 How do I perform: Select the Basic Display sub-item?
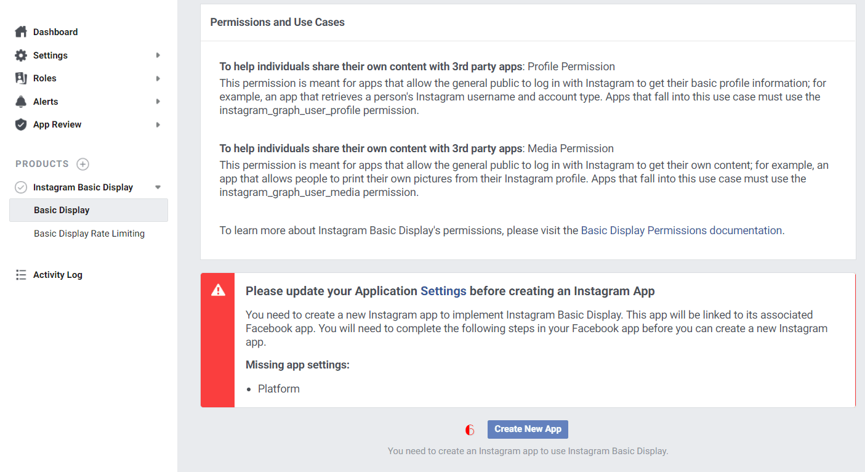89,210
